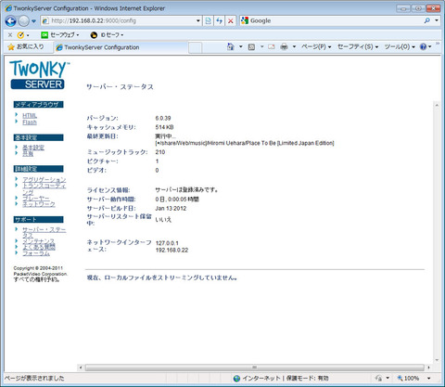Click the browser Forward arrow button
Screen dimensions: 445x387
(23, 21)
